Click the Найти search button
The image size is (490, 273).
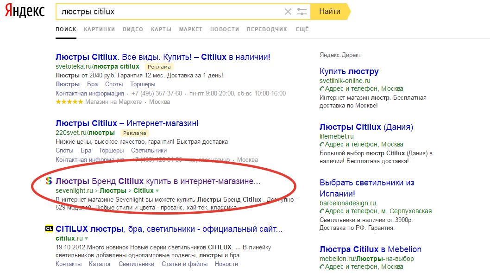pos(330,12)
